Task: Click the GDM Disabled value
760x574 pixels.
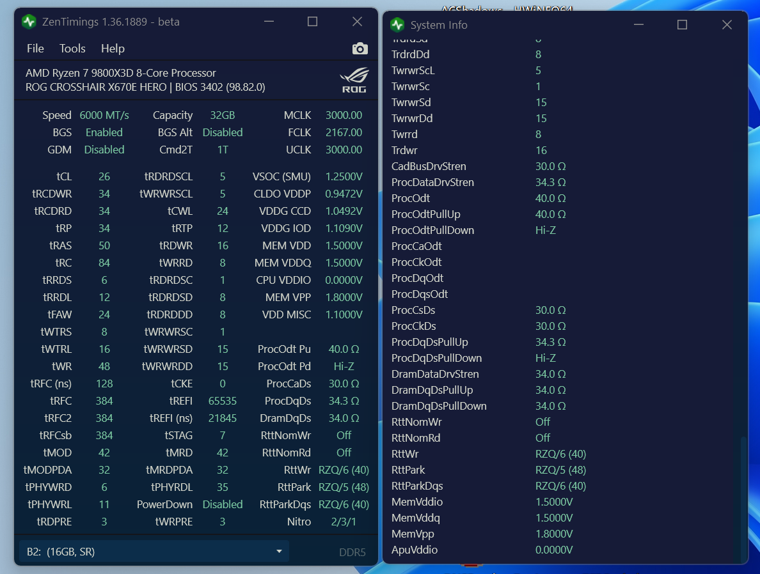Action: point(104,150)
